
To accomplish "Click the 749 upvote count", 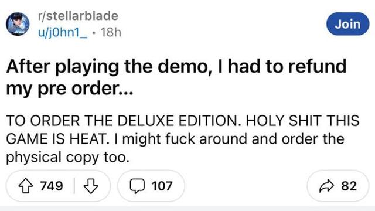I will pos(52,186).
